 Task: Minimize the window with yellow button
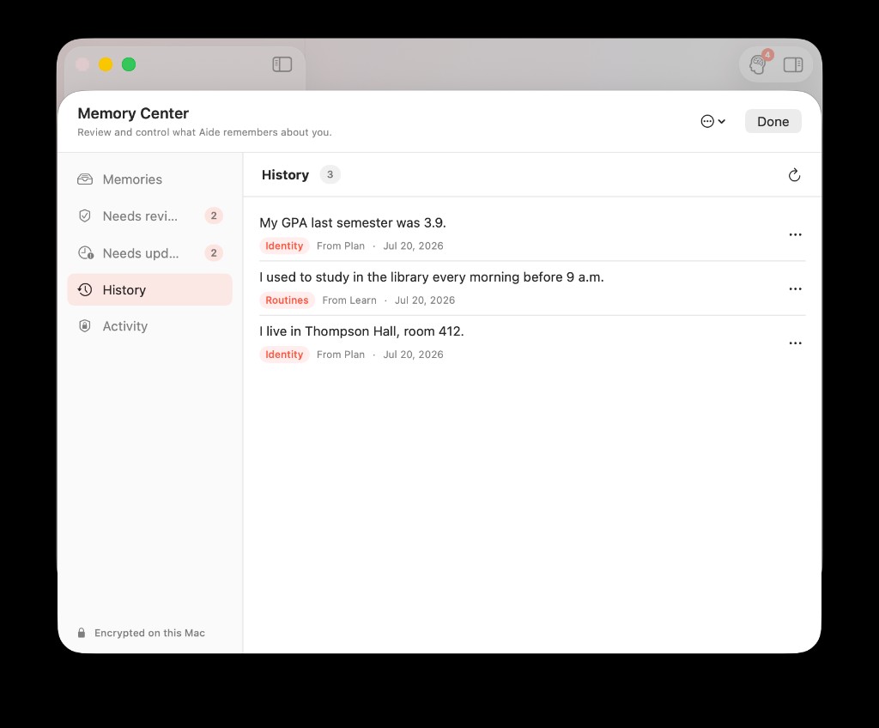click(x=106, y=64)
